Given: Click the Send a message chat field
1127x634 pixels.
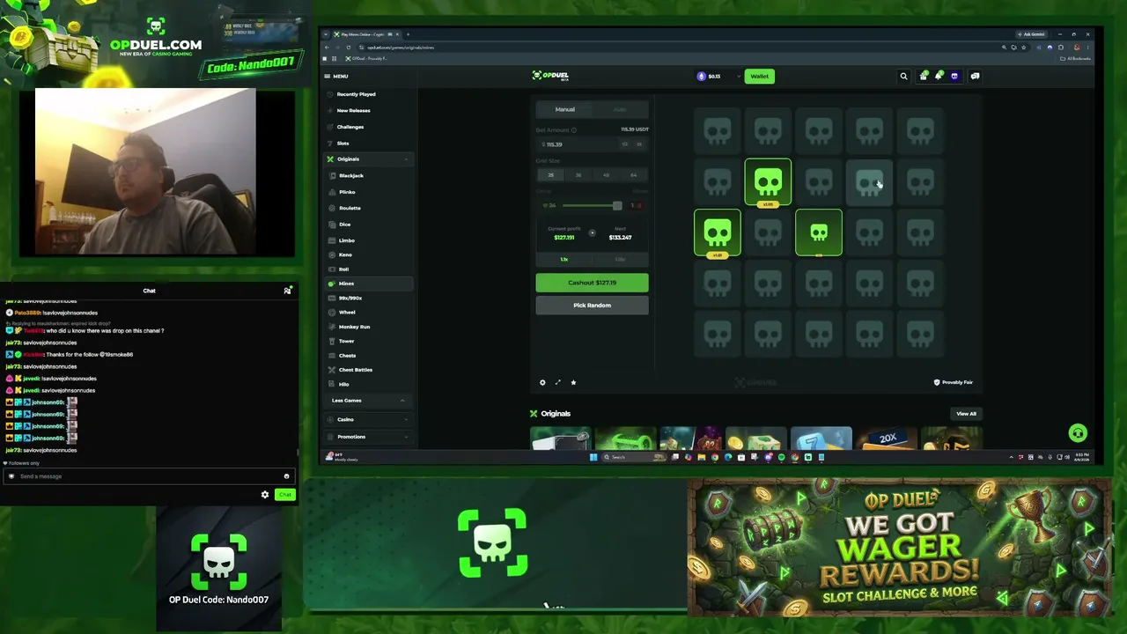Looking at the screenshot, I should click(147, 476).
